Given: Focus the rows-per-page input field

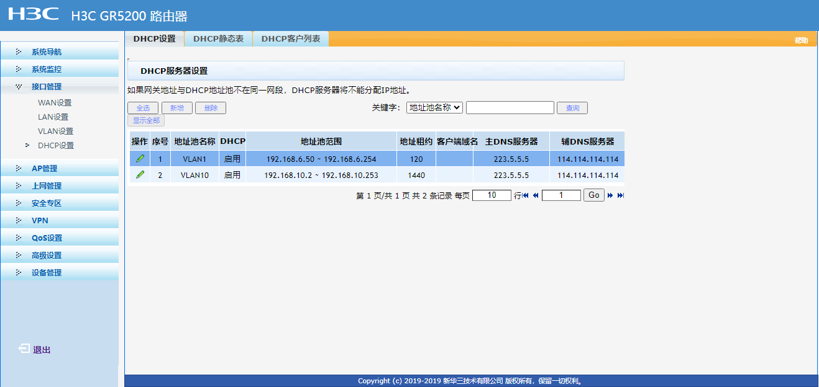Looking at the screenshot, I should click(x=492, y=195).
